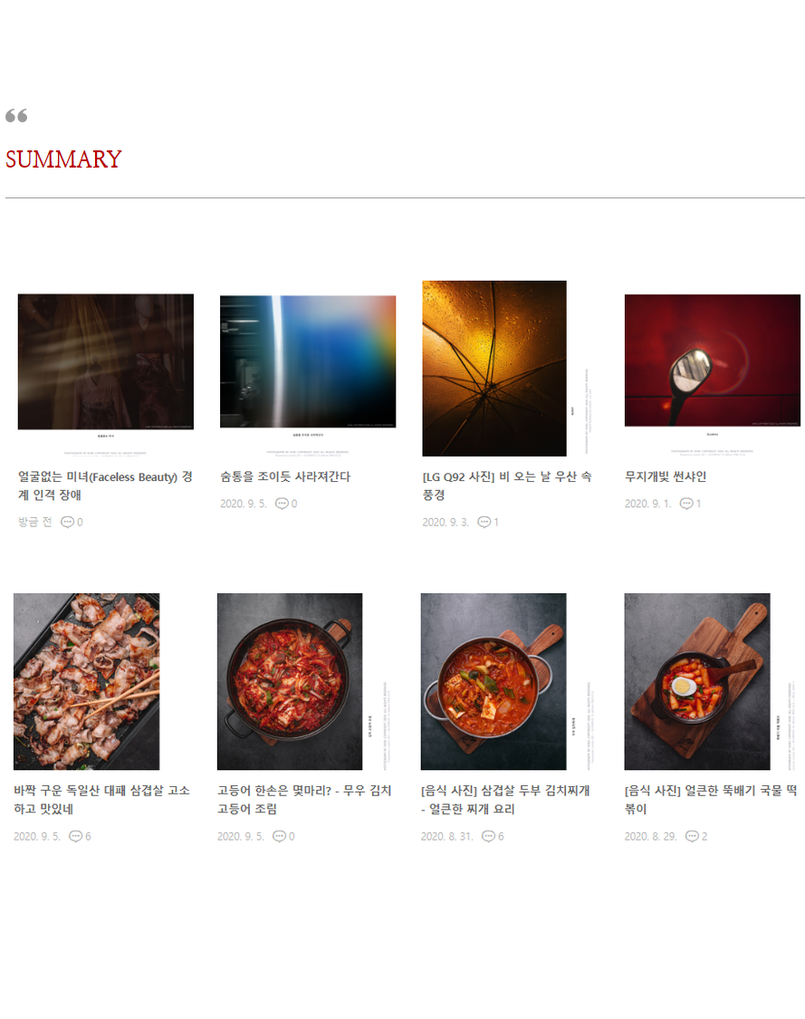Open post title 무지개빛 썬샤인
Viewport: 805px width, 1019px height.
(x=666, y=476)
